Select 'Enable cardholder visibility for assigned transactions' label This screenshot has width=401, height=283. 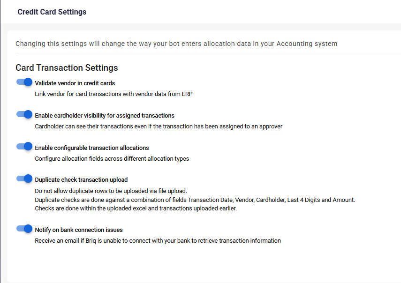105,116
